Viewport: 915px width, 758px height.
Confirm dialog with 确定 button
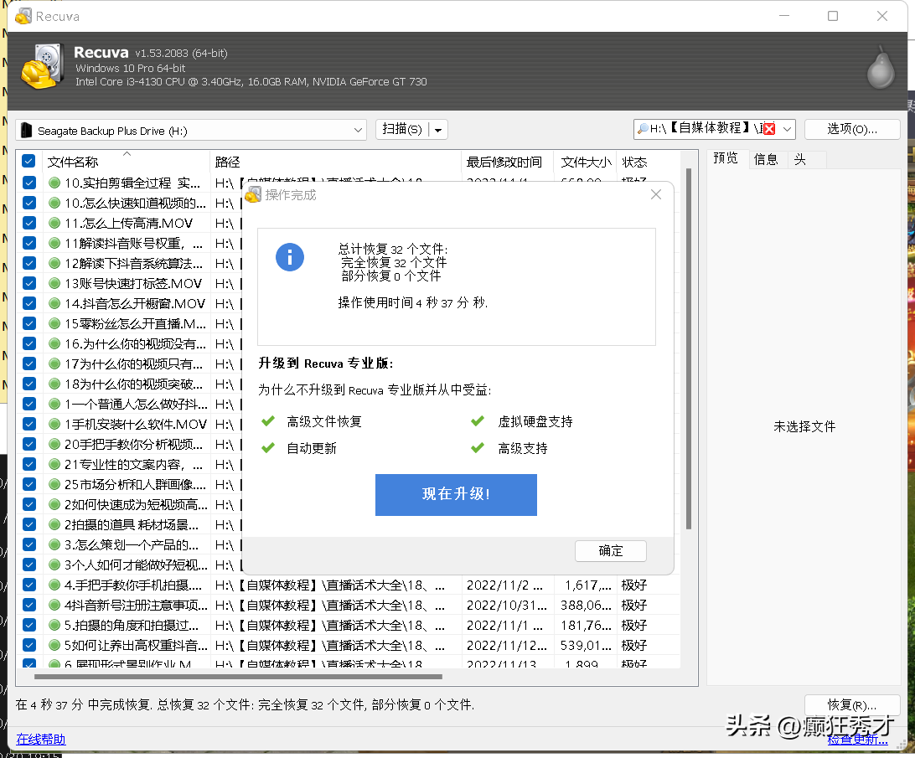click(x=610, y=551)
